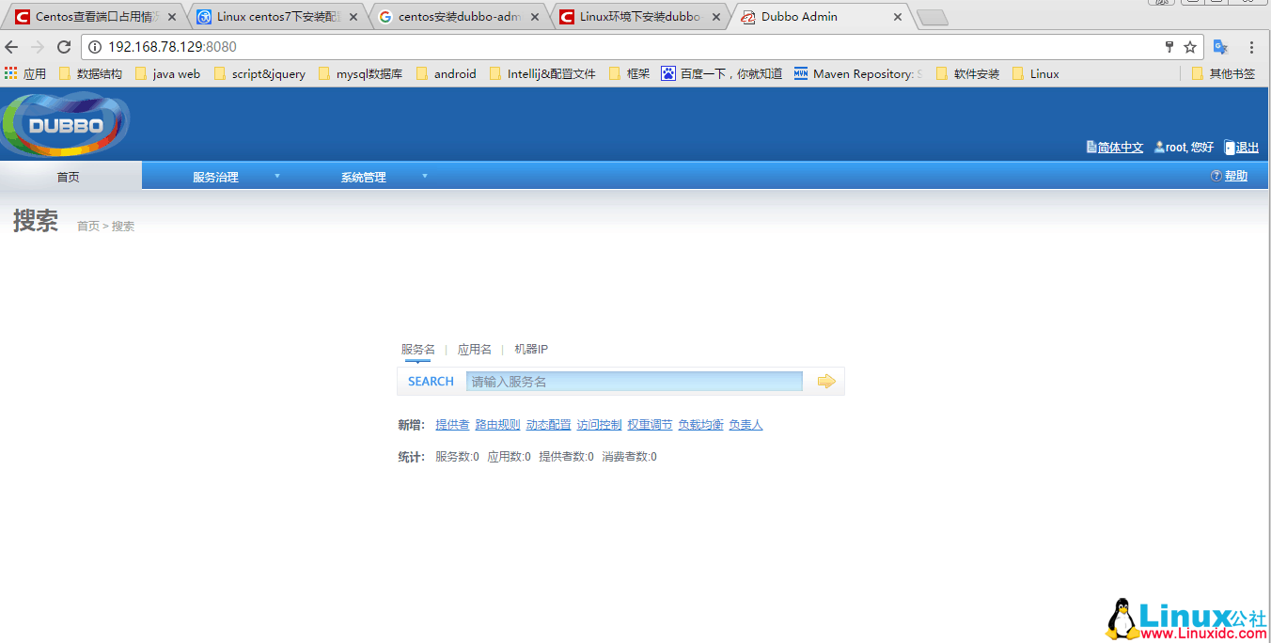Switch search to 机器IP mode
This screenshot has height=643, width=1271.
pos(529,349)
